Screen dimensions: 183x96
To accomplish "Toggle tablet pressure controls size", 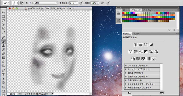I will [x=108, y=3].
